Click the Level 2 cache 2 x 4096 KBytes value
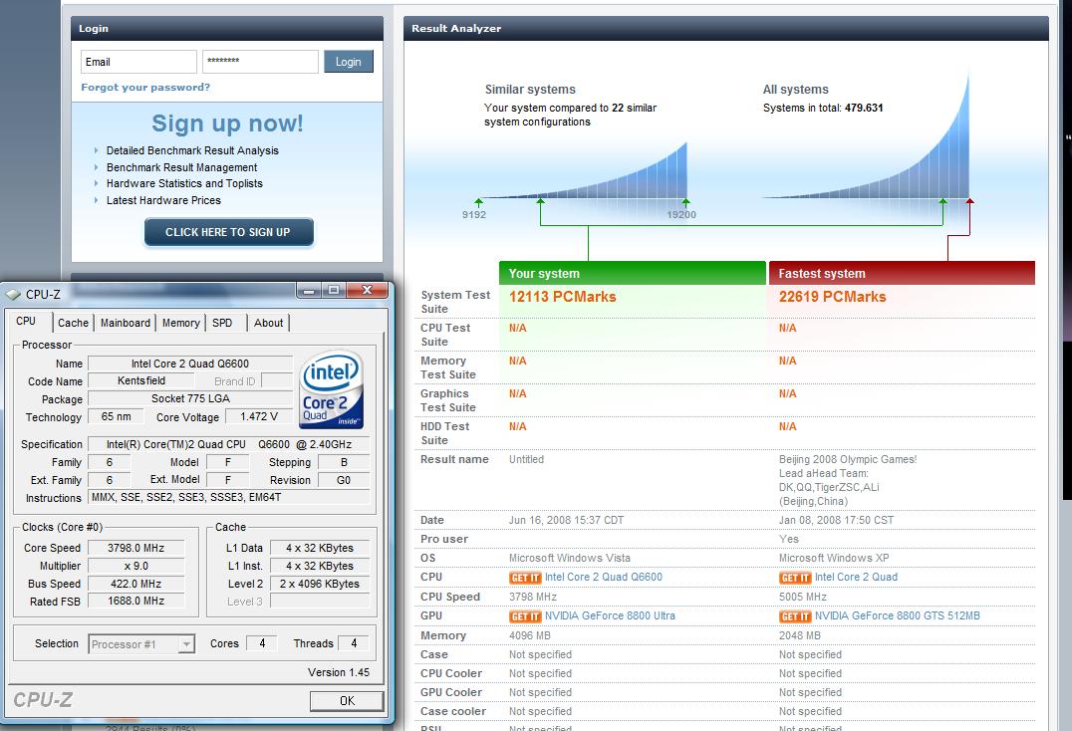Viewport: 1072px width, 731px height. [319, 584]
